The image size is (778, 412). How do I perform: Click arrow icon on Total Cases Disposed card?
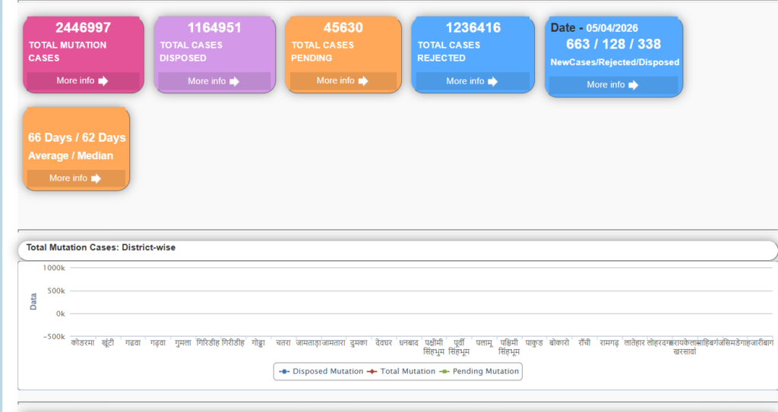[235, 81]
